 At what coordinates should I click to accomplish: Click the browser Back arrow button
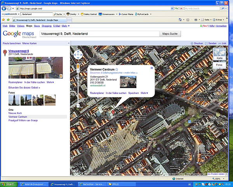[4, 9]
